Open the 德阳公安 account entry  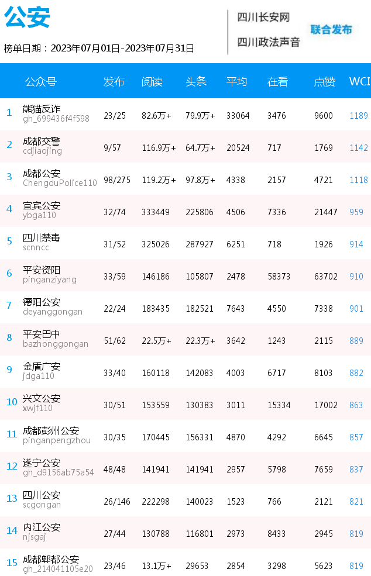tap(41, 302)
